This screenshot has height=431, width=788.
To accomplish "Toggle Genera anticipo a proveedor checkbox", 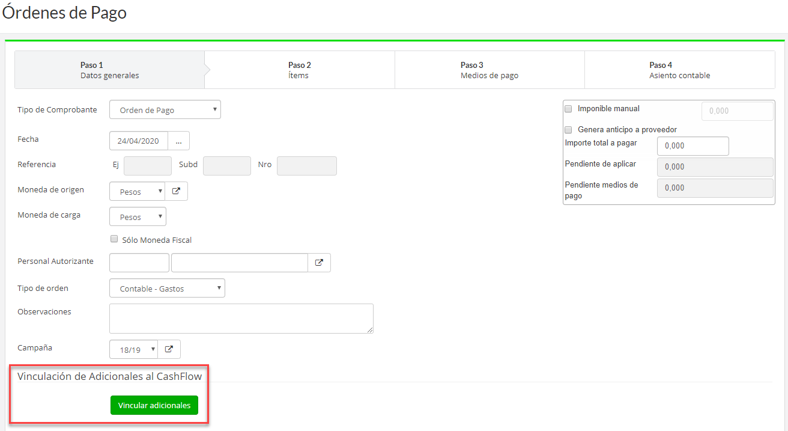I will click(x=568, y=130).
